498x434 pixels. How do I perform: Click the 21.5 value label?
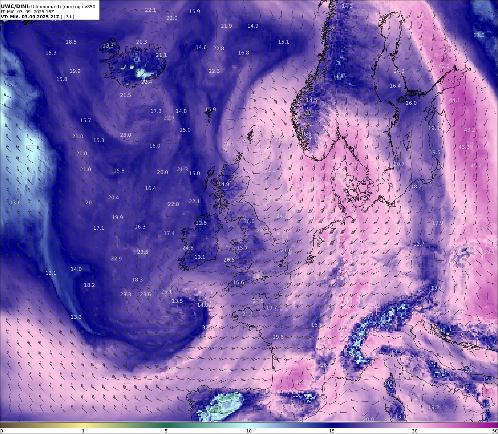(126, 95)
